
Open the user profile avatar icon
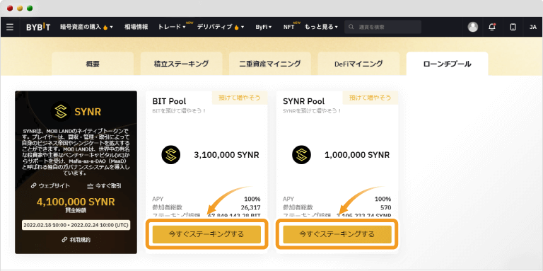coord(473,27)
